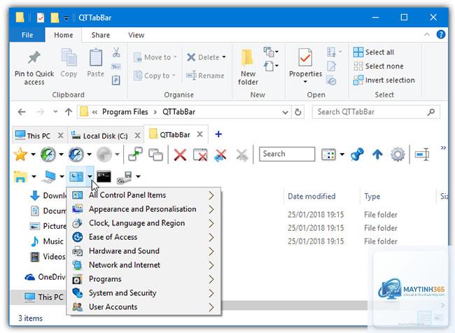The image size is (455, 333).
Task: Click the blue up-arrow go-up icon
Action: tap(377, 155)
